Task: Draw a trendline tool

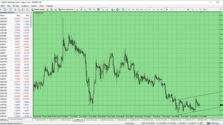Action: point(184,9)
